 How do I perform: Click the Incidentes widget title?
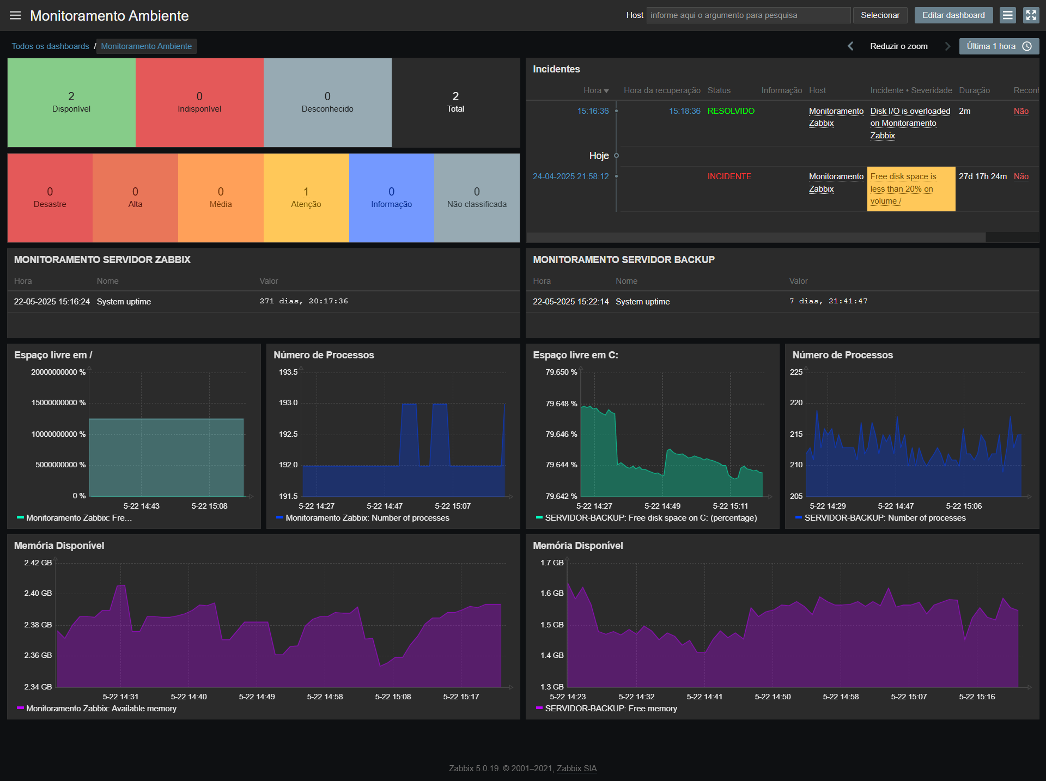pos(556,69)
